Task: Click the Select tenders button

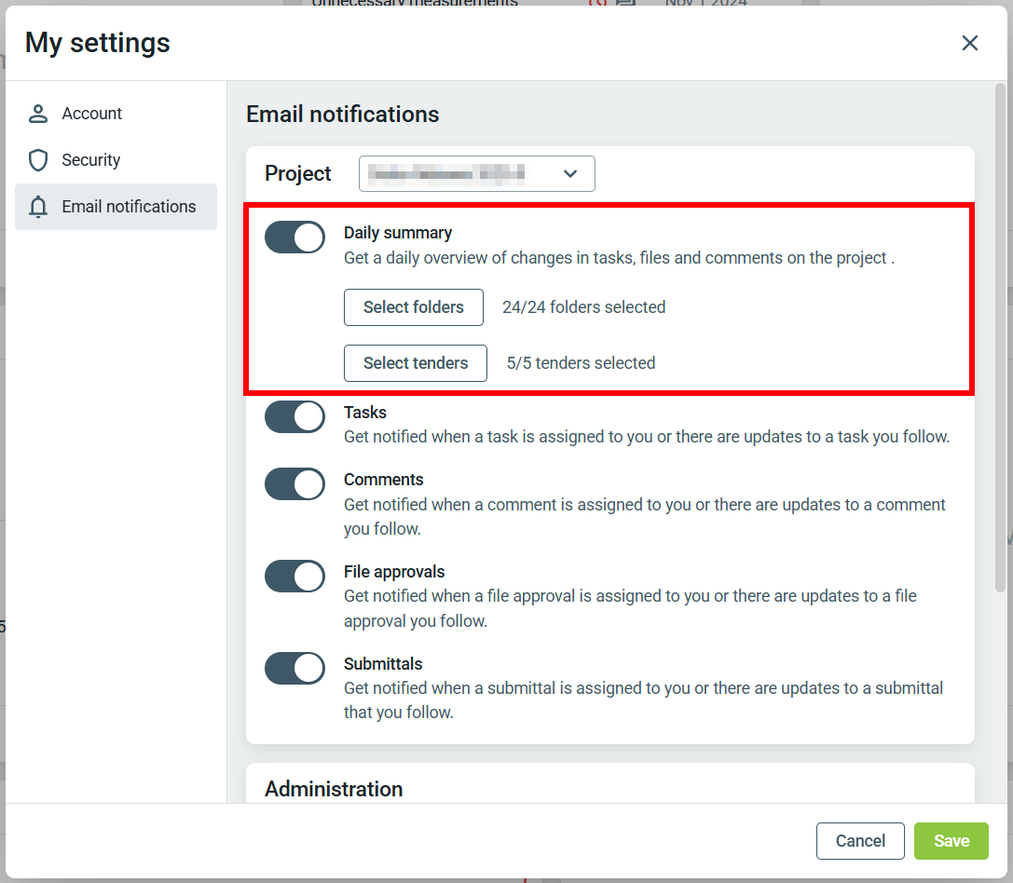Action: (x=416, y=363)
